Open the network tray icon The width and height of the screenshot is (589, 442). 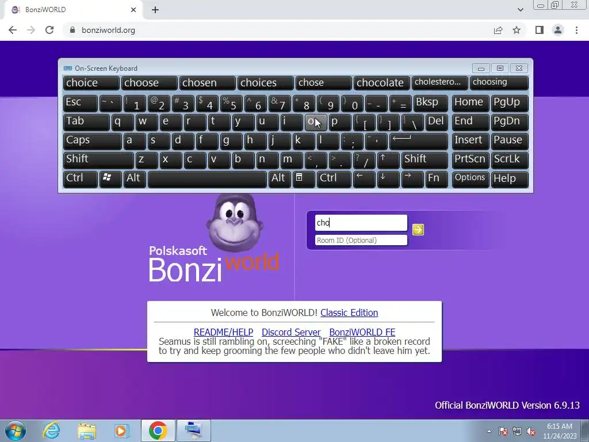517,431
